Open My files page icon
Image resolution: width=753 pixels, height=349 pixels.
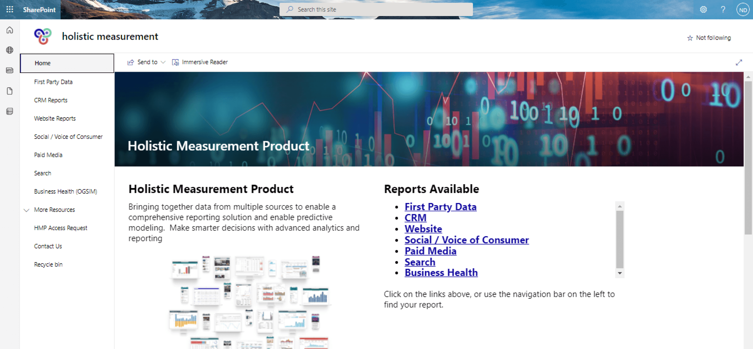point(10,91)
